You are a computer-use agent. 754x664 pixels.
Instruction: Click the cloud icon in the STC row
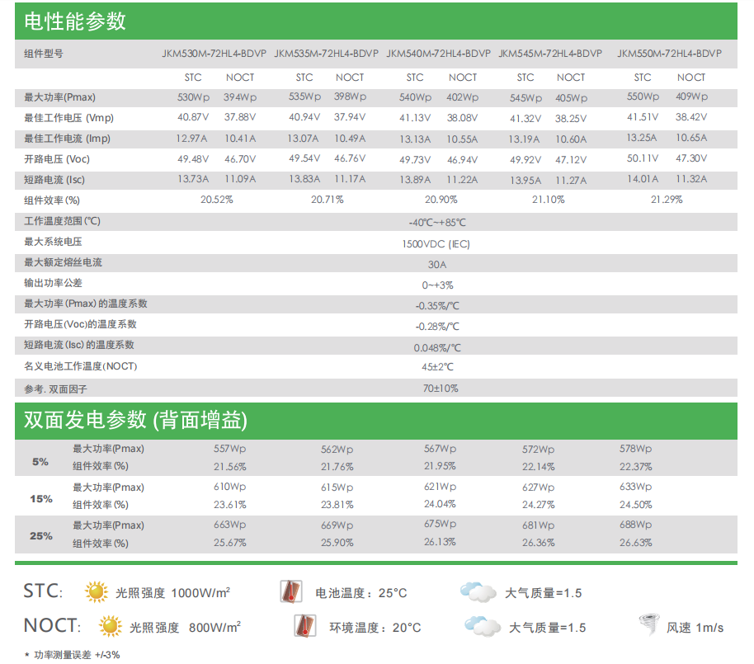477,591
